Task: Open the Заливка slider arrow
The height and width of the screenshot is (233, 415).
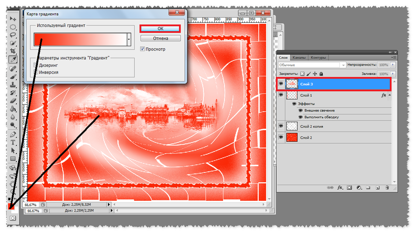Action: point(393,74)
